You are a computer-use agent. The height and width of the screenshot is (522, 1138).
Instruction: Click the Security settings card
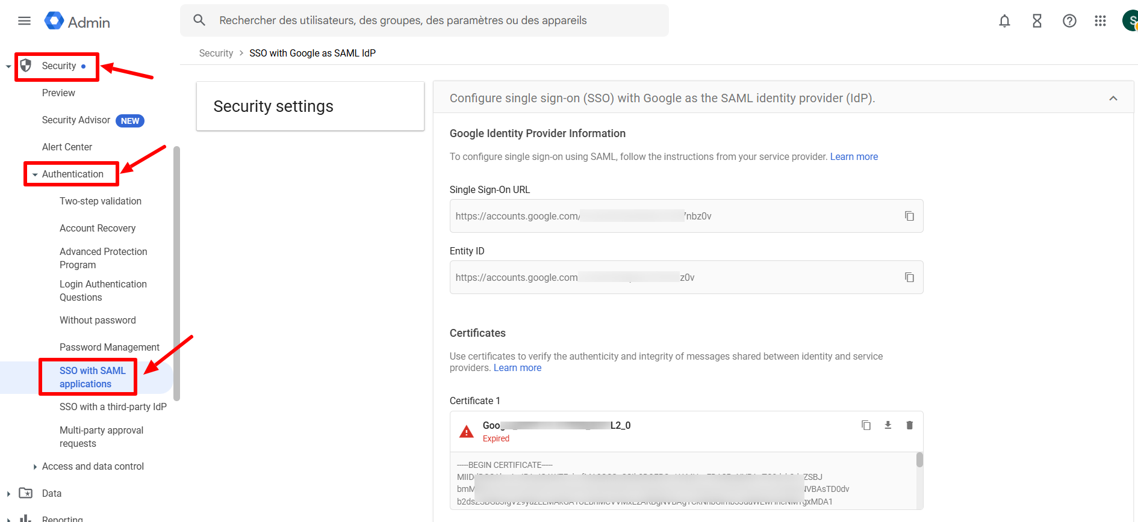click(310, 106)
